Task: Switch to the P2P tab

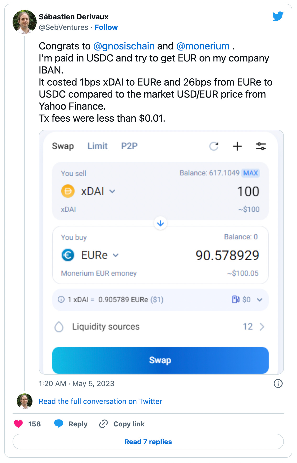Action: pos(129,146)
